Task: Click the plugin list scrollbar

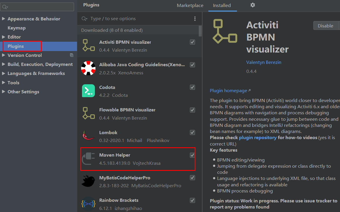Action: click(x=200, y=31)
